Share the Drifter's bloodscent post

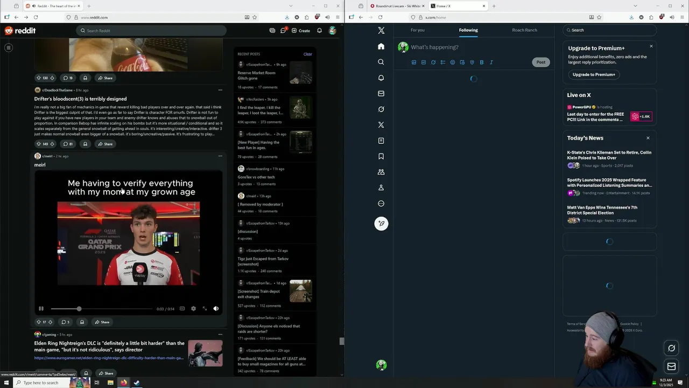(x=106, y=144)
